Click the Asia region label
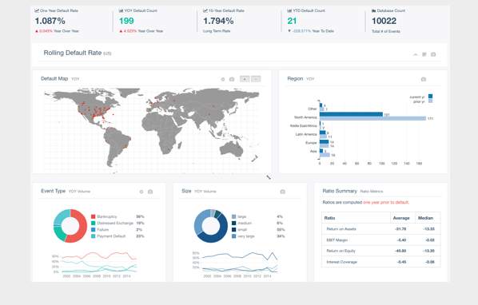This screenshot has width=478, height=305. pos(313,151)
